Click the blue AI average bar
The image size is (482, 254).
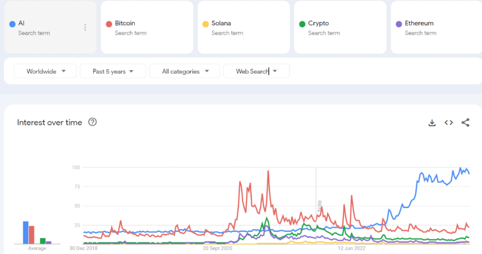point(26,233)
